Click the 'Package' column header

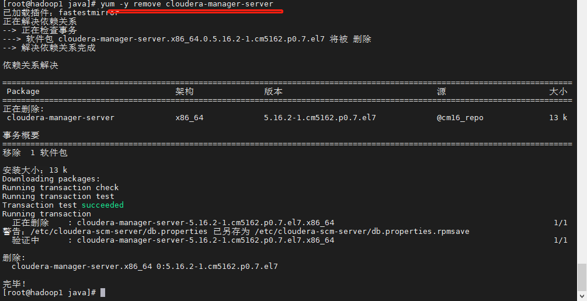tap(23, 91)
